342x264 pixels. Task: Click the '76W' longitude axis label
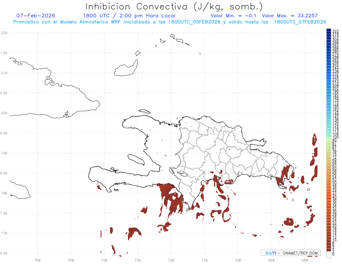click(37, 260)
